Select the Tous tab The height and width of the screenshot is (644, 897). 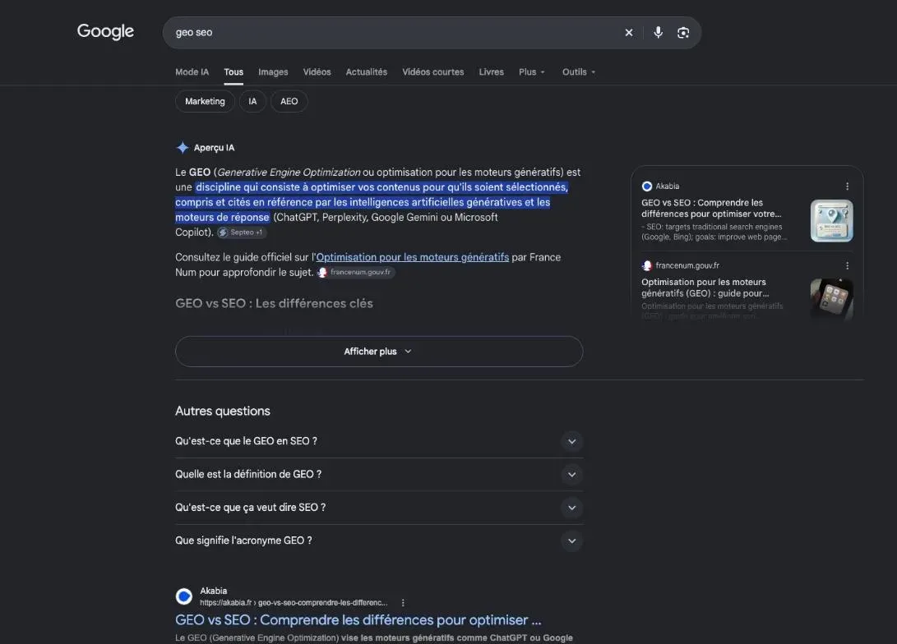(x=233, y=72)
